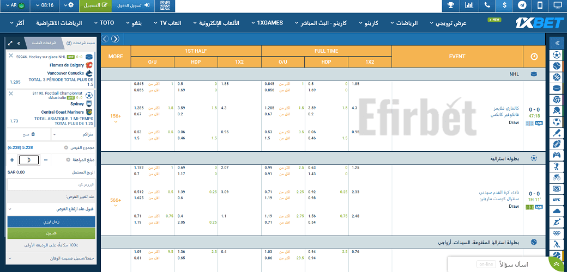Click the green scroll-to-top double chevron
This screenshot has width=567, height=272.
(557, 264)
